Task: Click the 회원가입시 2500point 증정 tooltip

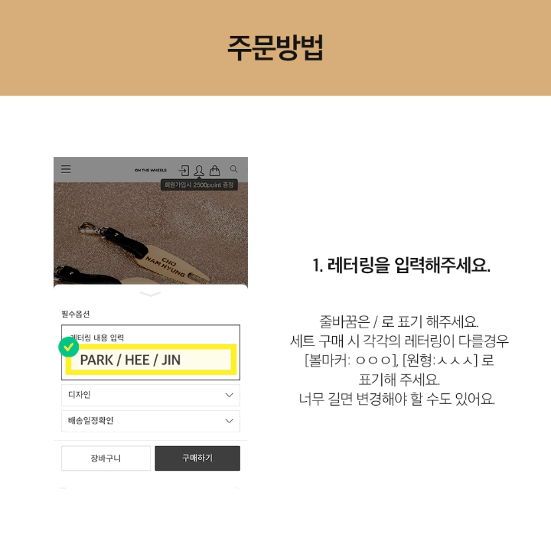Action: [199, 185]
